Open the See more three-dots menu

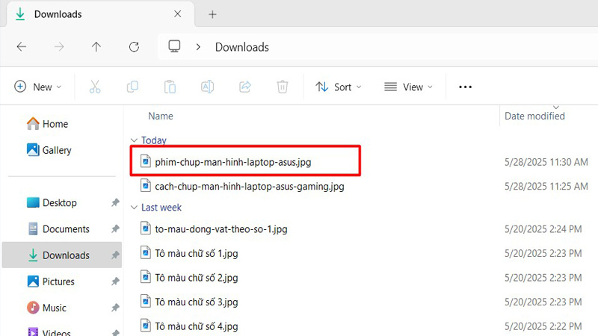click(x=465, y=87)
